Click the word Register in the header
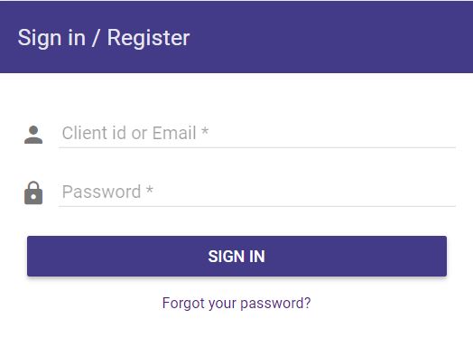The image size is (473, 347). coord(148,38)
